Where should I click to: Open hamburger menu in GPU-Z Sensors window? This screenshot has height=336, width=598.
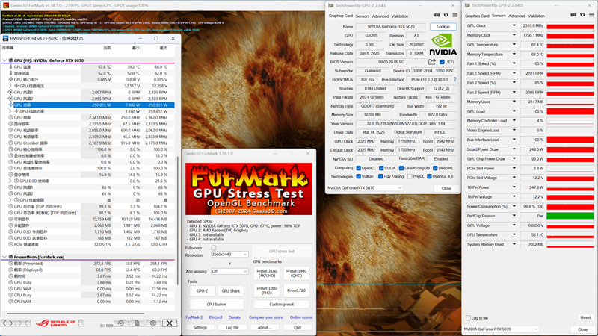pyautogui.click(x=591, y=15)
